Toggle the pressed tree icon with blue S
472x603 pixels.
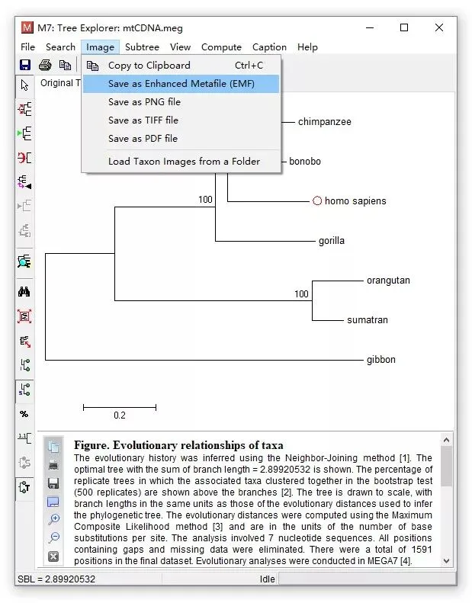tap(24, 390)
